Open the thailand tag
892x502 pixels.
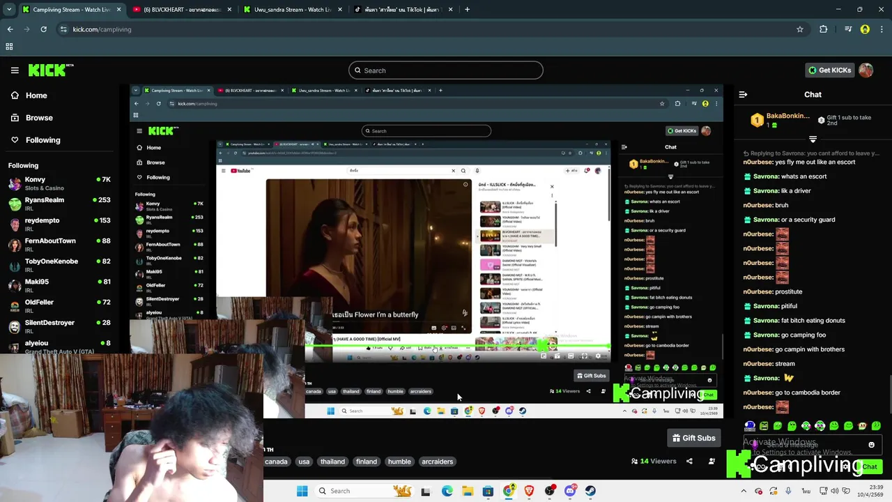point(332,462)
